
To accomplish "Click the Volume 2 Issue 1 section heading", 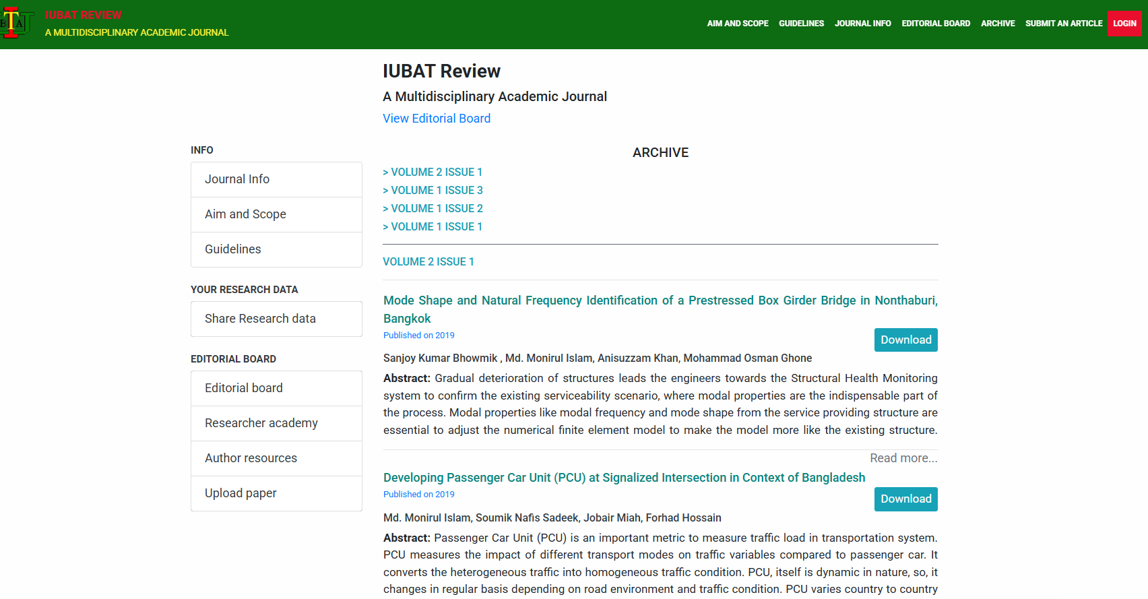I will (428, 262).
